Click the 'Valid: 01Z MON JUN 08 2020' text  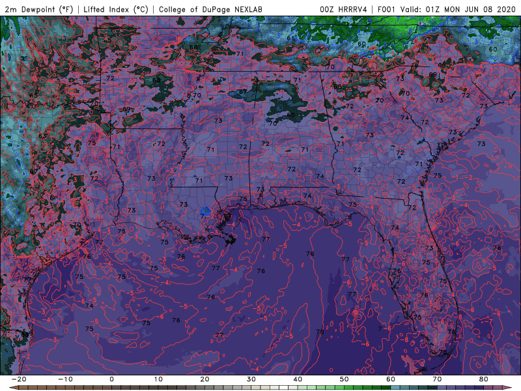[458, 9]
